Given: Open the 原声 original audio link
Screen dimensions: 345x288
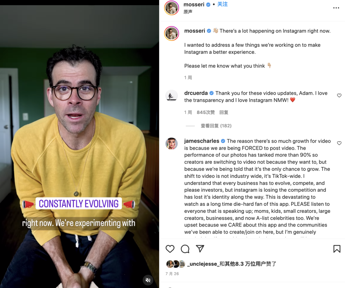Looking at the screenshot, I should coord(188,12).
